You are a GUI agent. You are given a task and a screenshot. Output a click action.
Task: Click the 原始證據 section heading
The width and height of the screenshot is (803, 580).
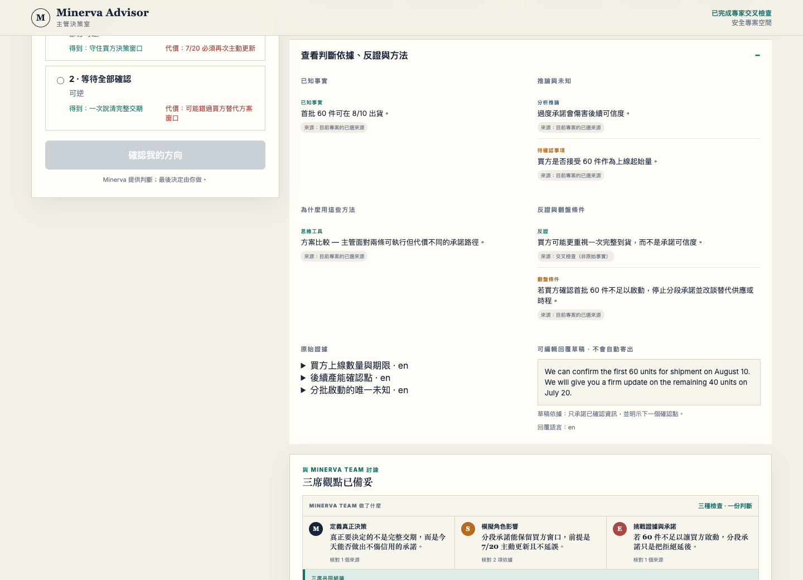(x=314, y=349)
